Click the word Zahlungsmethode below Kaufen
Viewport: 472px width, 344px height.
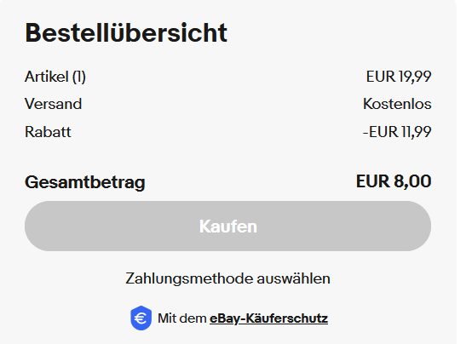(x=189, y=278)
